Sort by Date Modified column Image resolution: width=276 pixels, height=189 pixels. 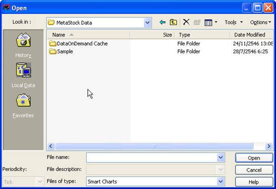coord(251,35)
